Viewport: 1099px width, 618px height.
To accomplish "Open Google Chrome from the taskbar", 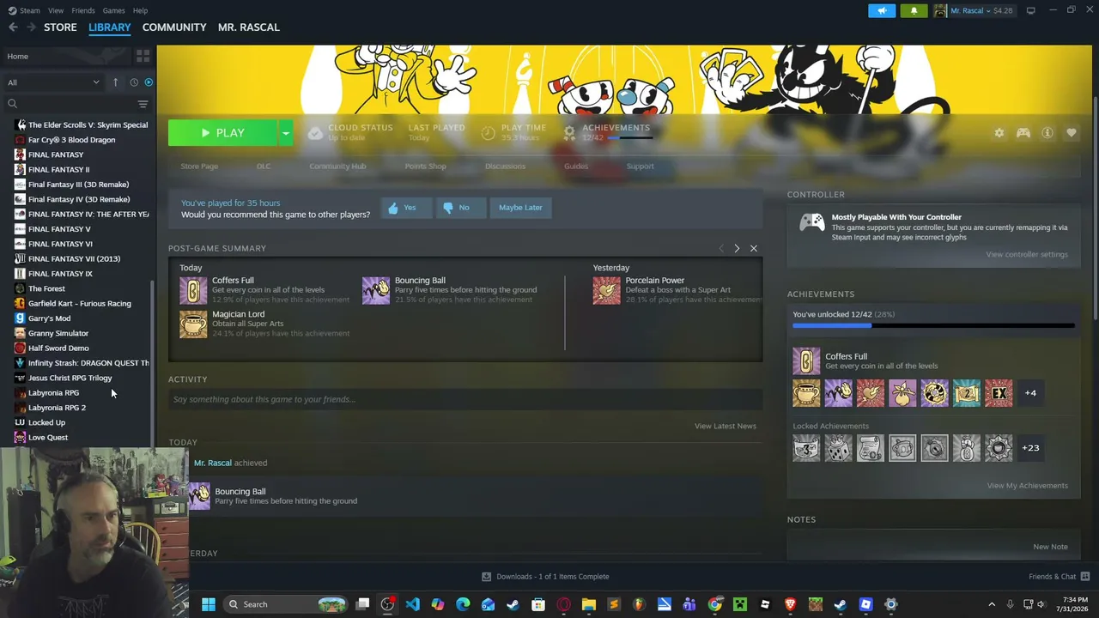I will [714, 604].
